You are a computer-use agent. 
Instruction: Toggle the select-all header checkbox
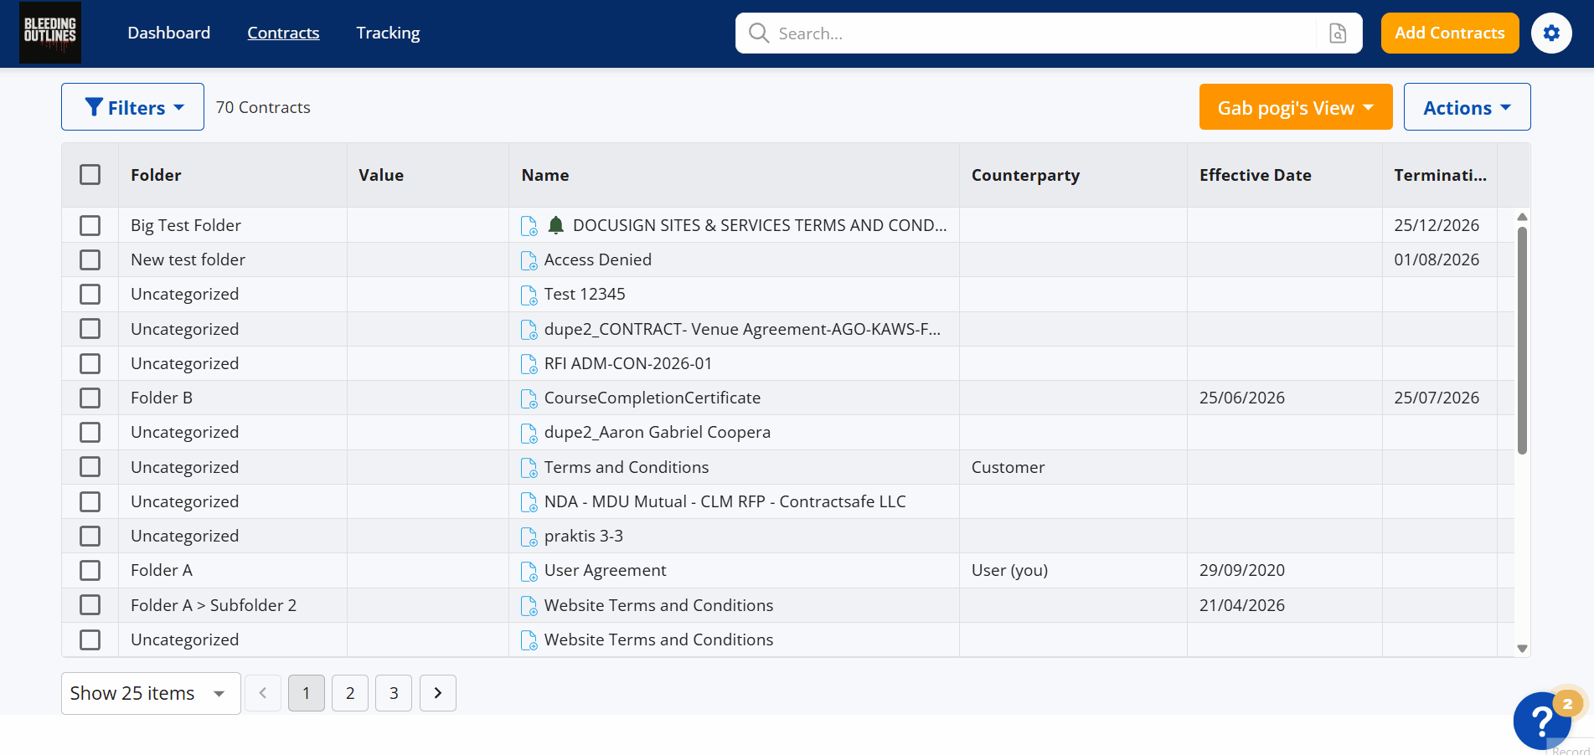(x=90, y=174)
